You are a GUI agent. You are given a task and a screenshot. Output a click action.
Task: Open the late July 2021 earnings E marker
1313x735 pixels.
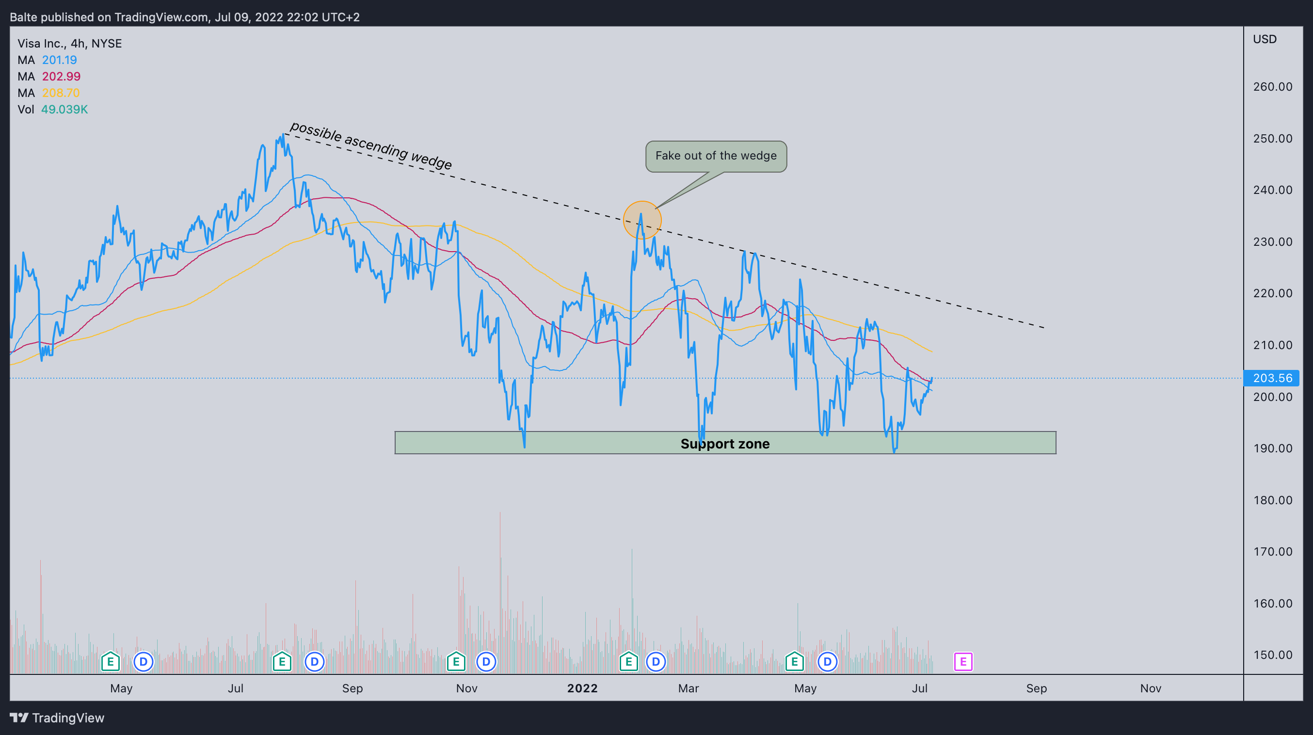(282, 662)
